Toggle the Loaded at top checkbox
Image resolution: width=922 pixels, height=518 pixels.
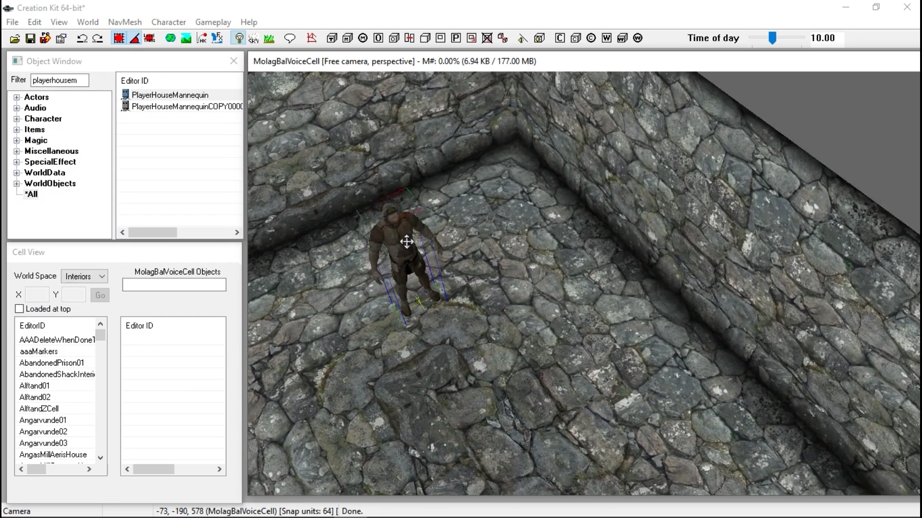[20, 309]
